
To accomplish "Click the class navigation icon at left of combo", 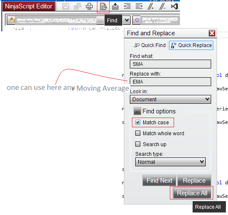I will 12,20.
